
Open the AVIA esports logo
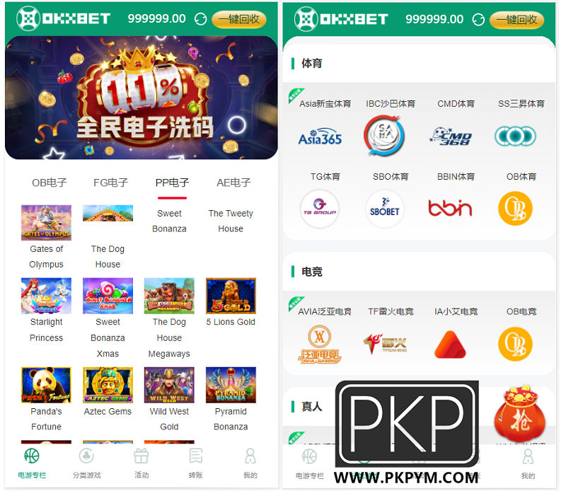pyautogui.click(x=320, y=344)
